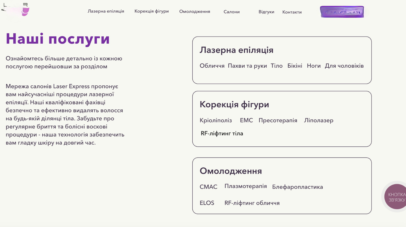
Task: Open the Пресотерапія service link
Action: 278,120
